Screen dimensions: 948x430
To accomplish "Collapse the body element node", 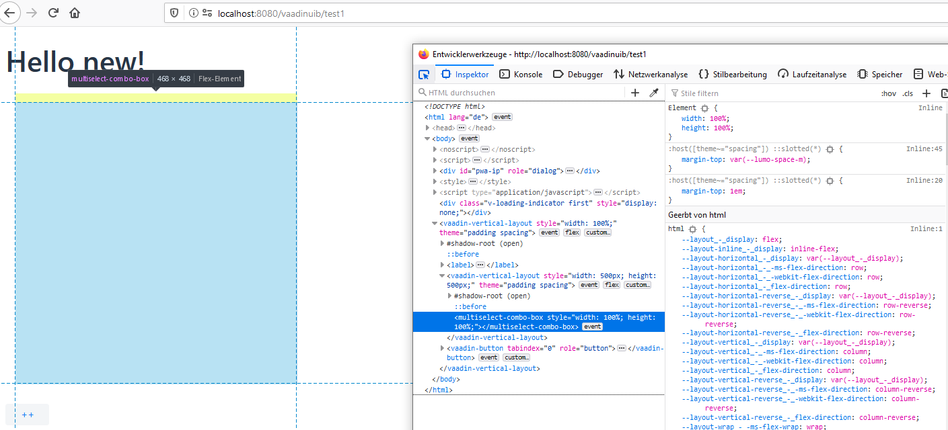I will 427,138.
